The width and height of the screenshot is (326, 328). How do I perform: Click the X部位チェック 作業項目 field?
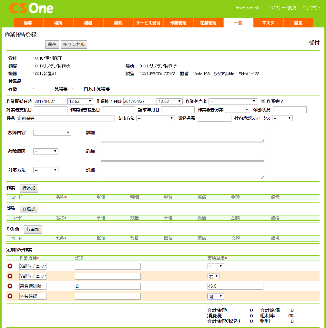pos(33,266)
